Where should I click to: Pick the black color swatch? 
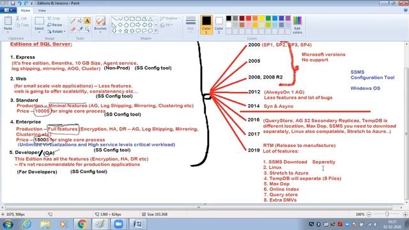click(x=229, y=19)
